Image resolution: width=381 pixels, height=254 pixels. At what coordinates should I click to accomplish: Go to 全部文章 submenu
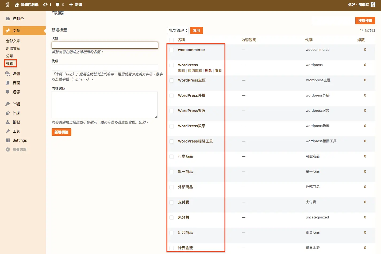[13, 41]
